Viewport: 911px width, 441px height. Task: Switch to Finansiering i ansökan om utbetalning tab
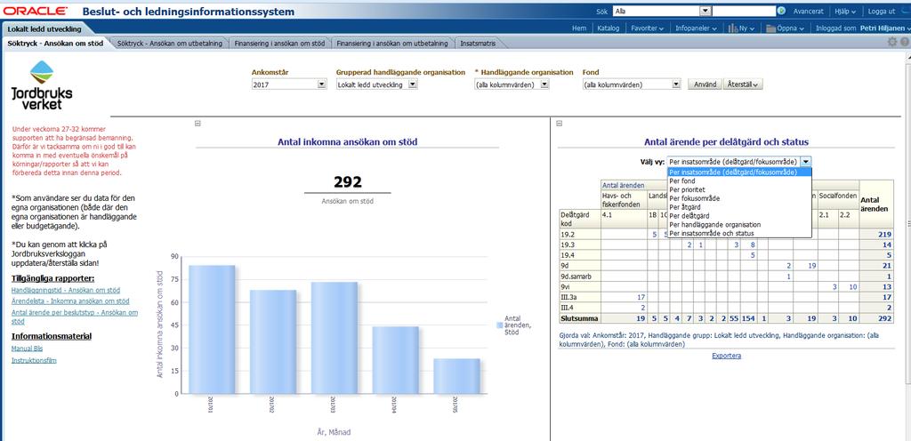point(392,43)
